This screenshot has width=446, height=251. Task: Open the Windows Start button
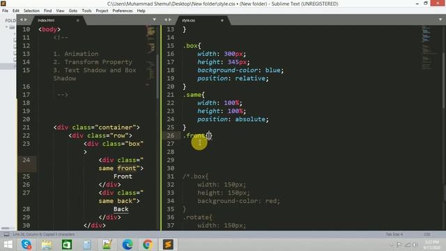pos(8,245)
